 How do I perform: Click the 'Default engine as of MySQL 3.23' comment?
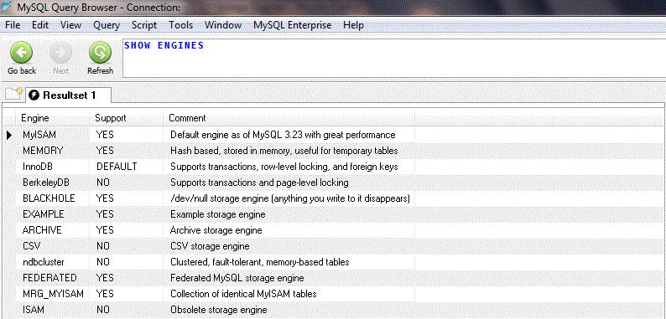coord(283,135)
